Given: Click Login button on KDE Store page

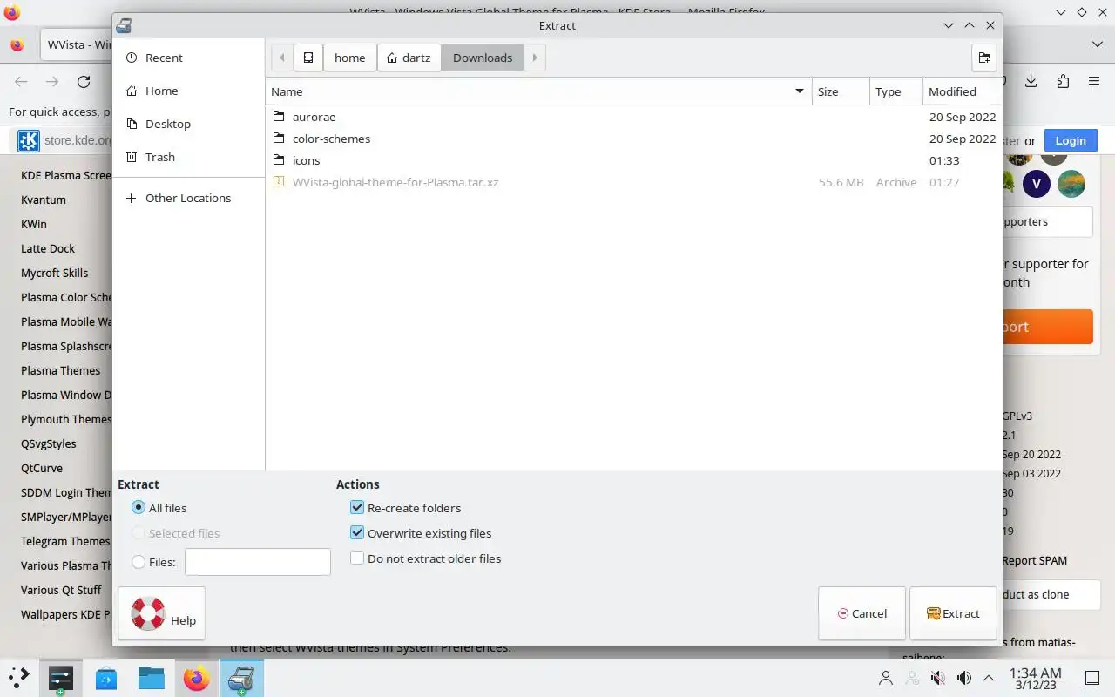Looking at the screenshot, I should 1071,140.
